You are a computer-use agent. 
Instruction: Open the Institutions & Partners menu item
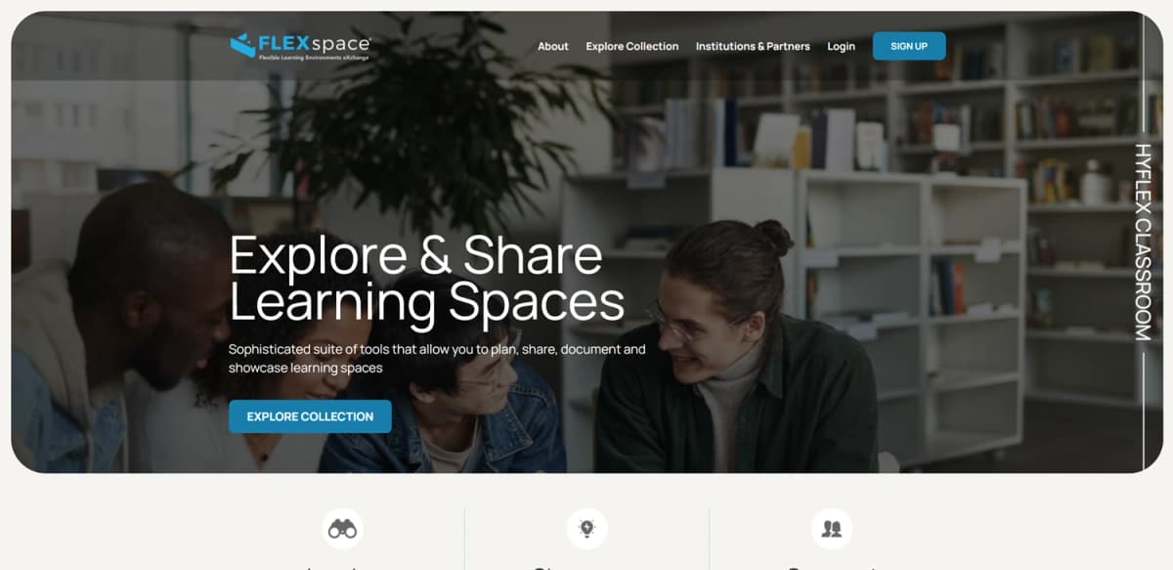[x=753, y=46]
